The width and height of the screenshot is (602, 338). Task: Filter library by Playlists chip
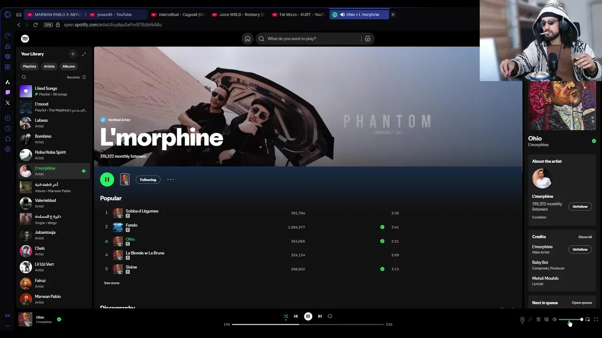[x=30, y=66]
